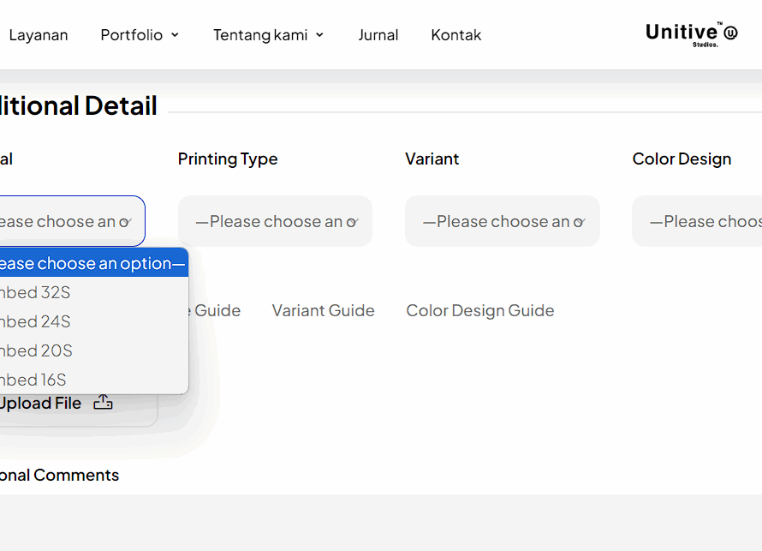Open the Printing Type dropdown
The image size is (762, 551).
[x=275, y=221]
